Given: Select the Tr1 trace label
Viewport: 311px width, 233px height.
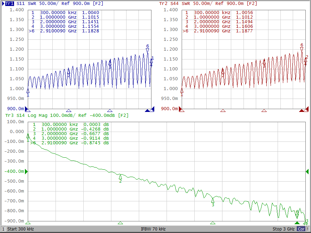Looking at the screenshot, I should (9, 4).
